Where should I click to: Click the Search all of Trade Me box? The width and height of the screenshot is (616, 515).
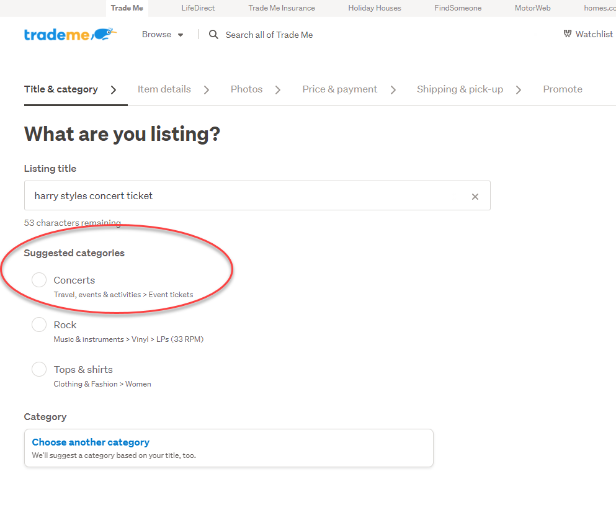pos(269,35)
